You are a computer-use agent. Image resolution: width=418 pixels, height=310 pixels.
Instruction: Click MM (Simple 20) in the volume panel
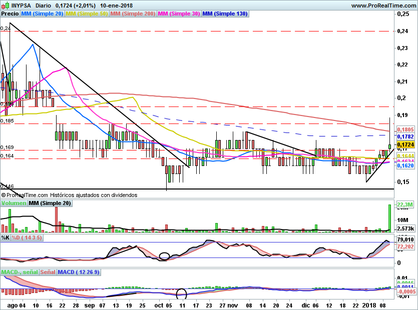50,203
